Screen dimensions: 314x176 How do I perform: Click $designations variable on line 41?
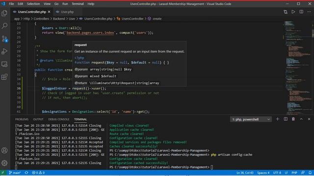pyautogui.click(x=54, y=111)
